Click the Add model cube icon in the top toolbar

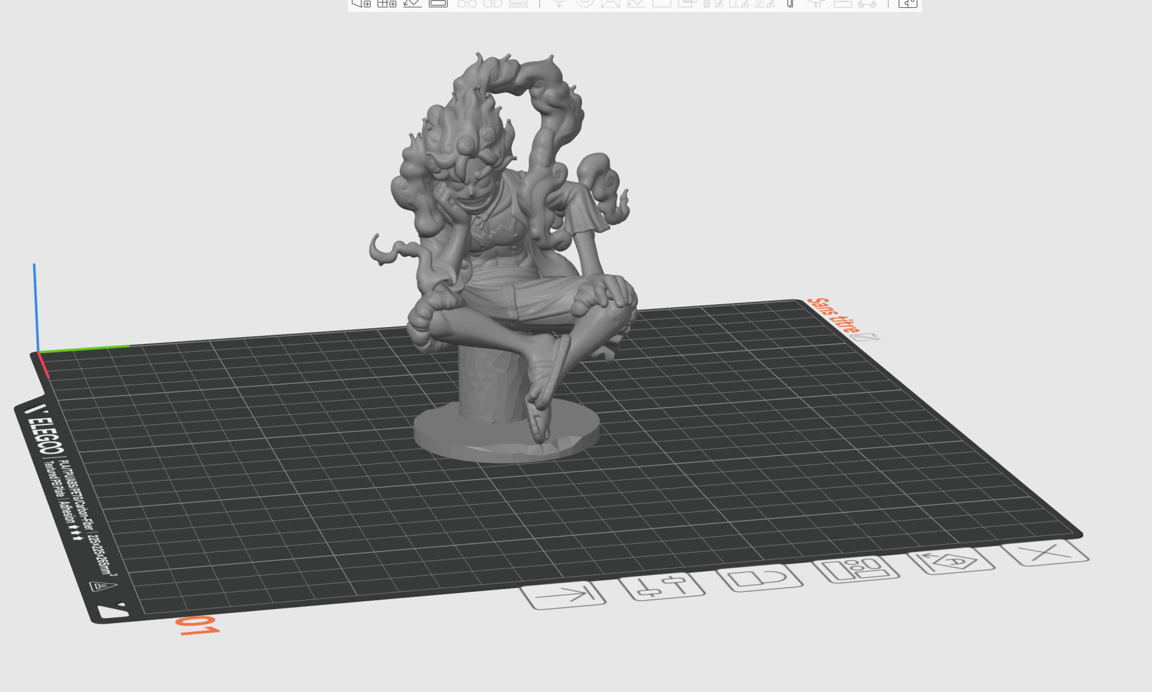click(361, 3)
